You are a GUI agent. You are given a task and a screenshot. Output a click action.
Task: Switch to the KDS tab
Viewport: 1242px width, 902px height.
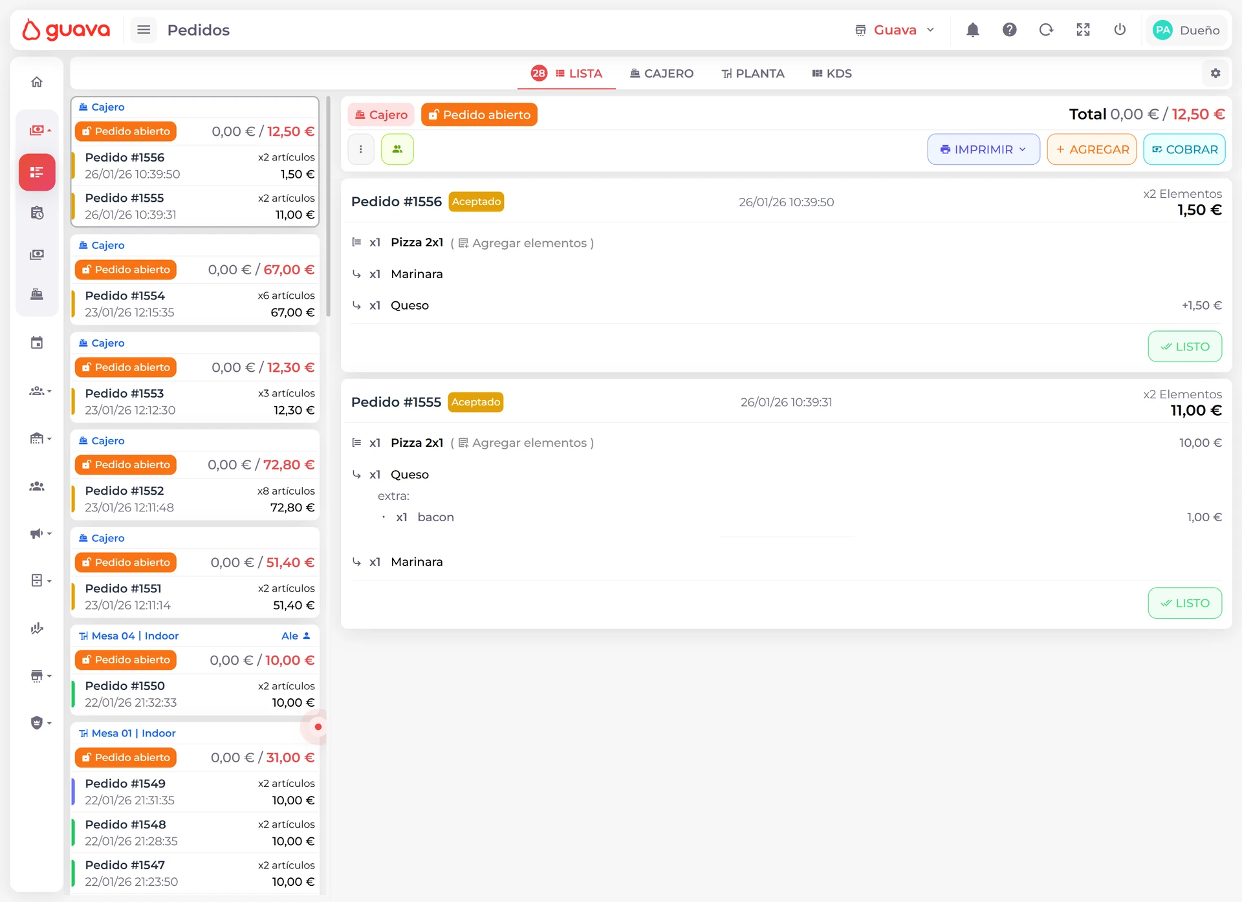tap(832, 74)
